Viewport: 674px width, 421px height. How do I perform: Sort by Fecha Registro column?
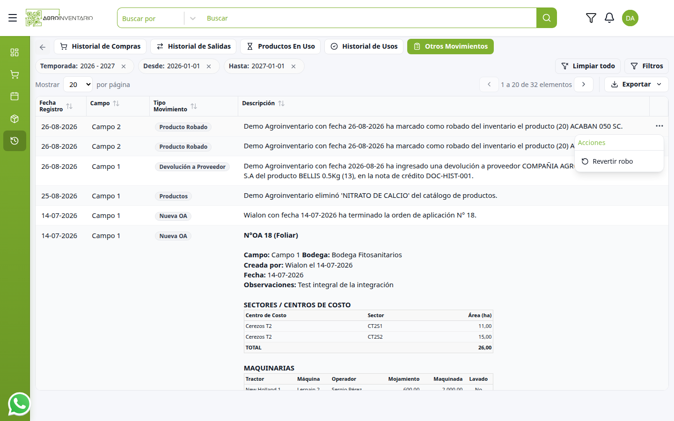tap(69, 106)
